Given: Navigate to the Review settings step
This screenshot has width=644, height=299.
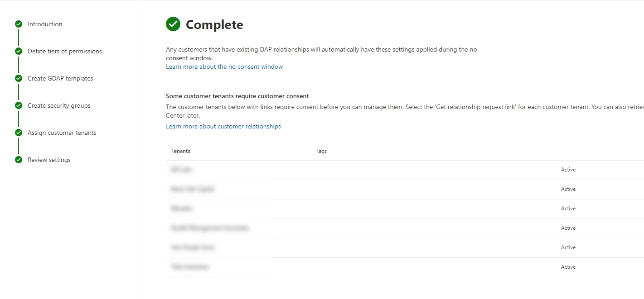Looking at the screenshot, I should (x=49, y=160).
